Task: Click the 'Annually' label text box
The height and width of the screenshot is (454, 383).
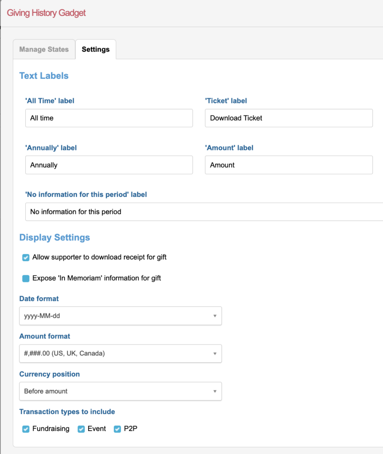Action: (x=109, y=165)
